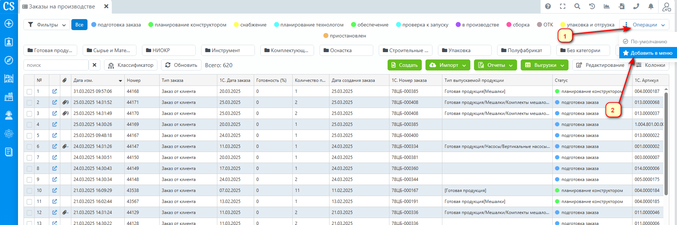The image size is (677, 225).
Task: Select the checkbox for row 5
Action: (29, 135)
